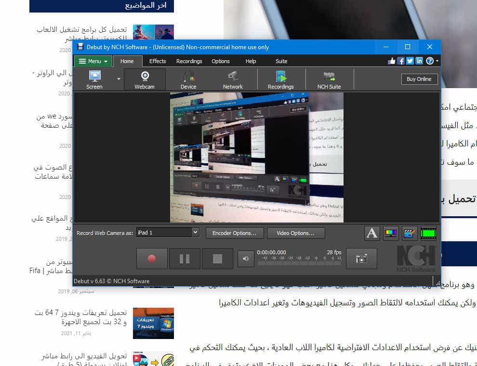The height and width of the screenshot is (366, 477).
Task: Select the Network camera source
Action: click(233, 79)
